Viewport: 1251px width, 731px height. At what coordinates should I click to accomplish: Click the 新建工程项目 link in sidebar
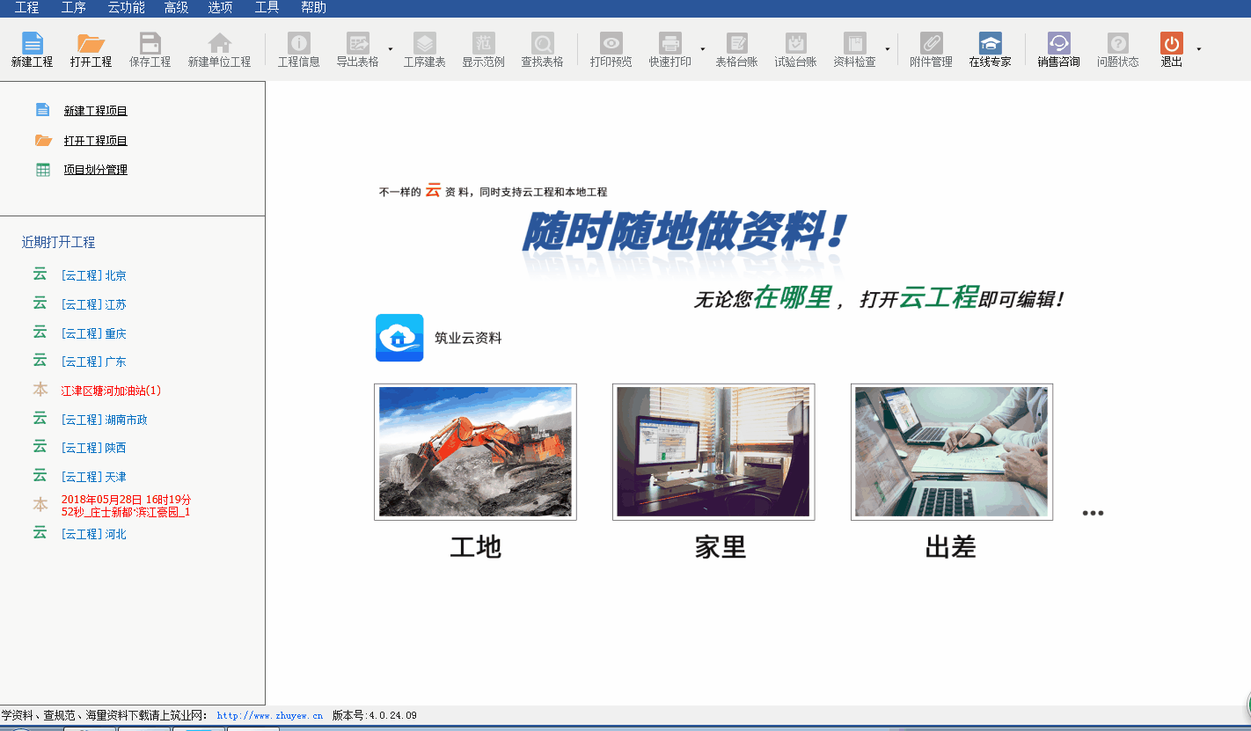click(x=95, y=111)
